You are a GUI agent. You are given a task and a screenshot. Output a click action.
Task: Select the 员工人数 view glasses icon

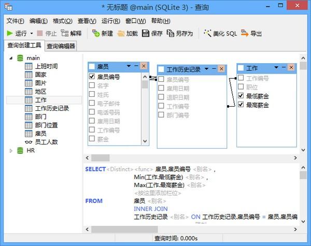click(x=29, y=142)
